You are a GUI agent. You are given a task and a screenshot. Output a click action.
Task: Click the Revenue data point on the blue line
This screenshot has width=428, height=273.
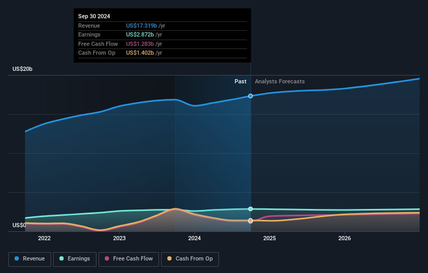250,96
